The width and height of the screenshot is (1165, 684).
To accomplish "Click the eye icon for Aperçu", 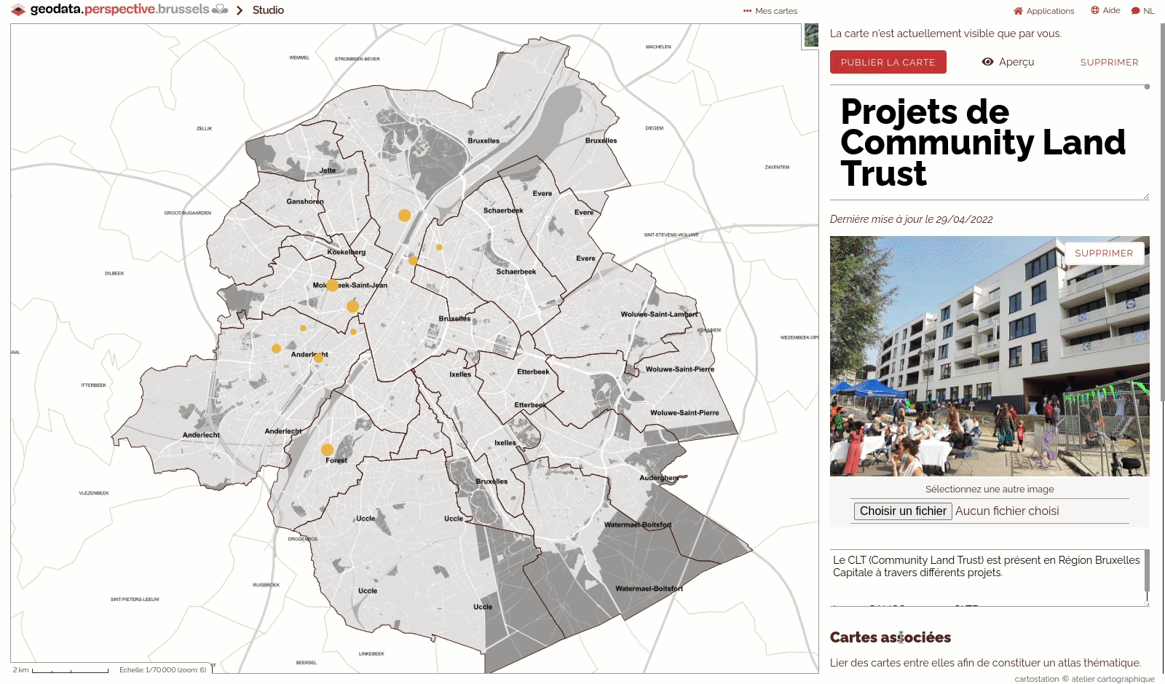I will (x=987, y=62).
